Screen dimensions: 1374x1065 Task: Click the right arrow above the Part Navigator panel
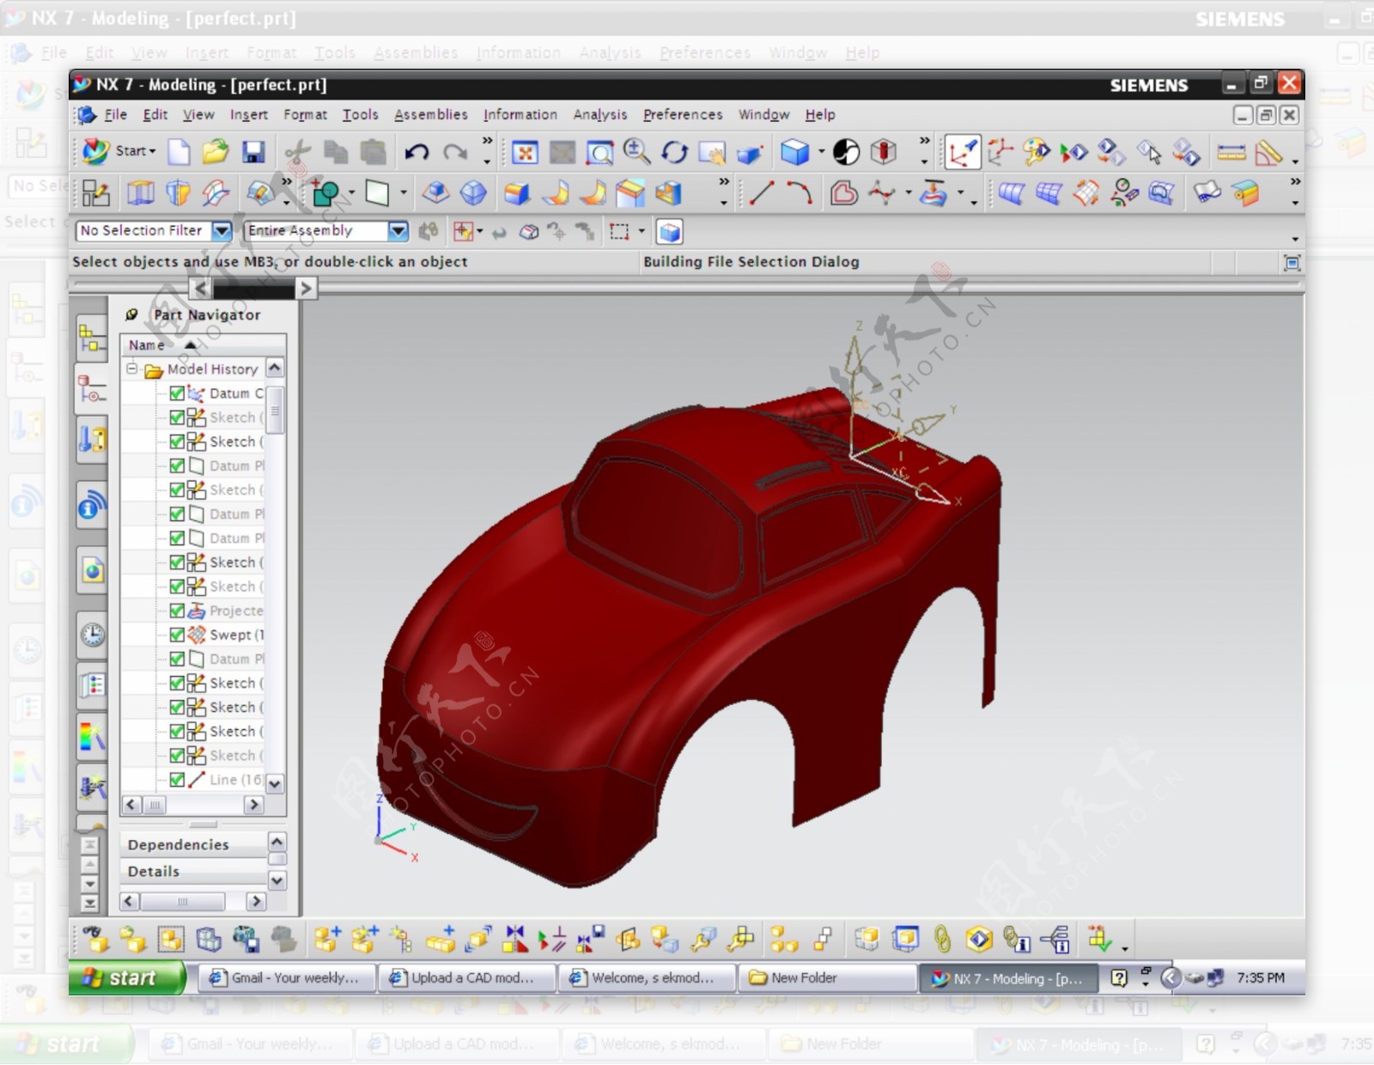tap(306, 288)
